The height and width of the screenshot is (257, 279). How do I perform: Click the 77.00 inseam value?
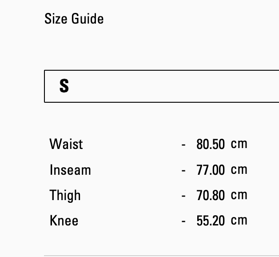coord(211,170)
